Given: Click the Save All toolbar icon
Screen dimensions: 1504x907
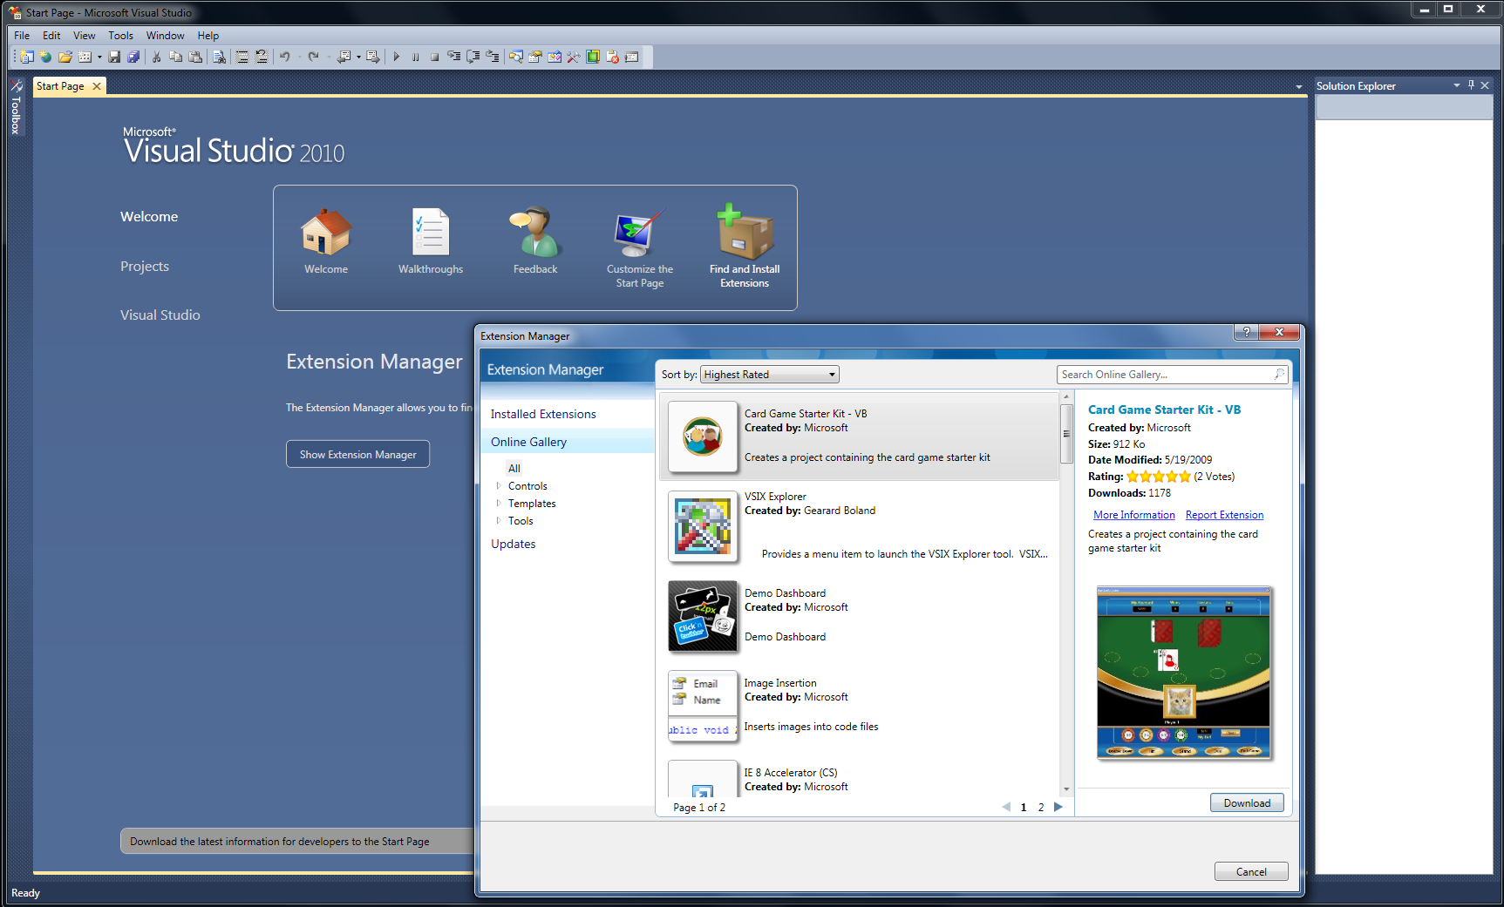Looking at the screenshot, I should click(x=133, y=57).
